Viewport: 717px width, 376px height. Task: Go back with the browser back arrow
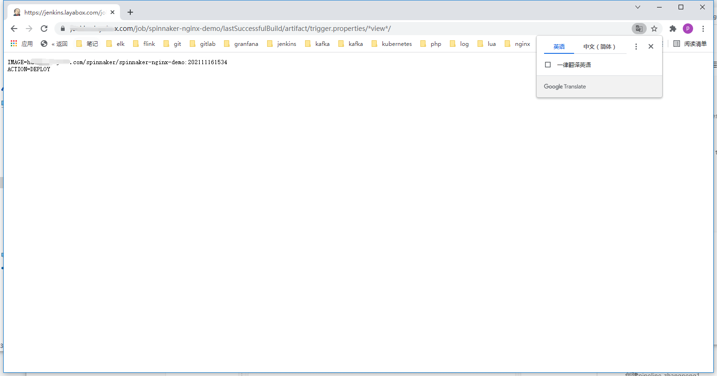coord(14,29)
